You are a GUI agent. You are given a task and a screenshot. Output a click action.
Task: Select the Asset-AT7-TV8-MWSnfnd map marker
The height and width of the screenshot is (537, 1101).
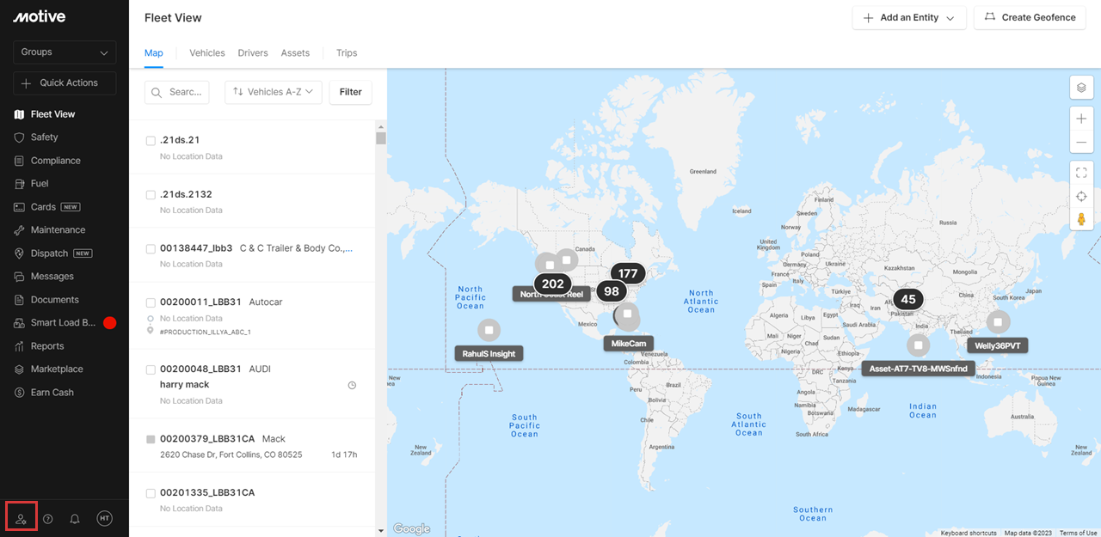pos(919,345)
